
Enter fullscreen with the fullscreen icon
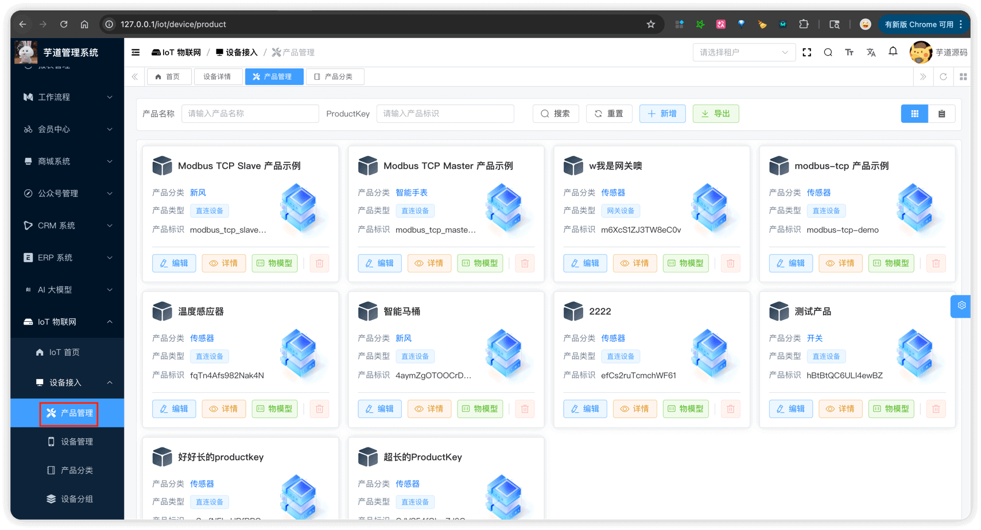(x=806, y=52)
